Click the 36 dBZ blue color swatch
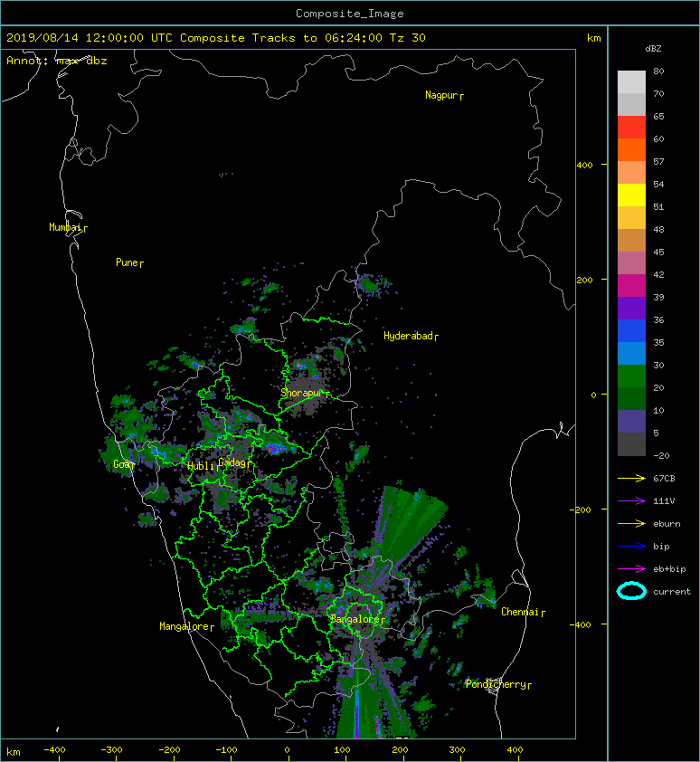Image resolution: width=700 pixels, height=762 pixels. [631, 330]
